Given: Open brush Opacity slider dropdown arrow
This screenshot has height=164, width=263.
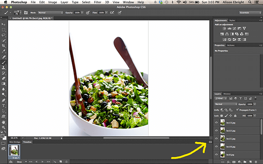Looking at the screenshot, I should click(82, 13).
